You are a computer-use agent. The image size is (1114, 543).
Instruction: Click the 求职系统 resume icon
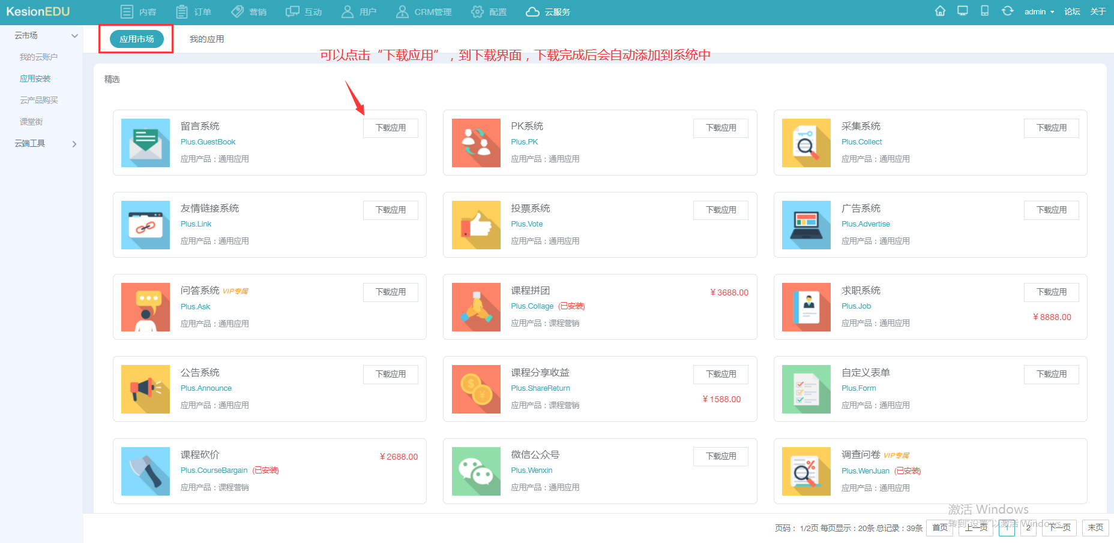click(x=806, y=307)
